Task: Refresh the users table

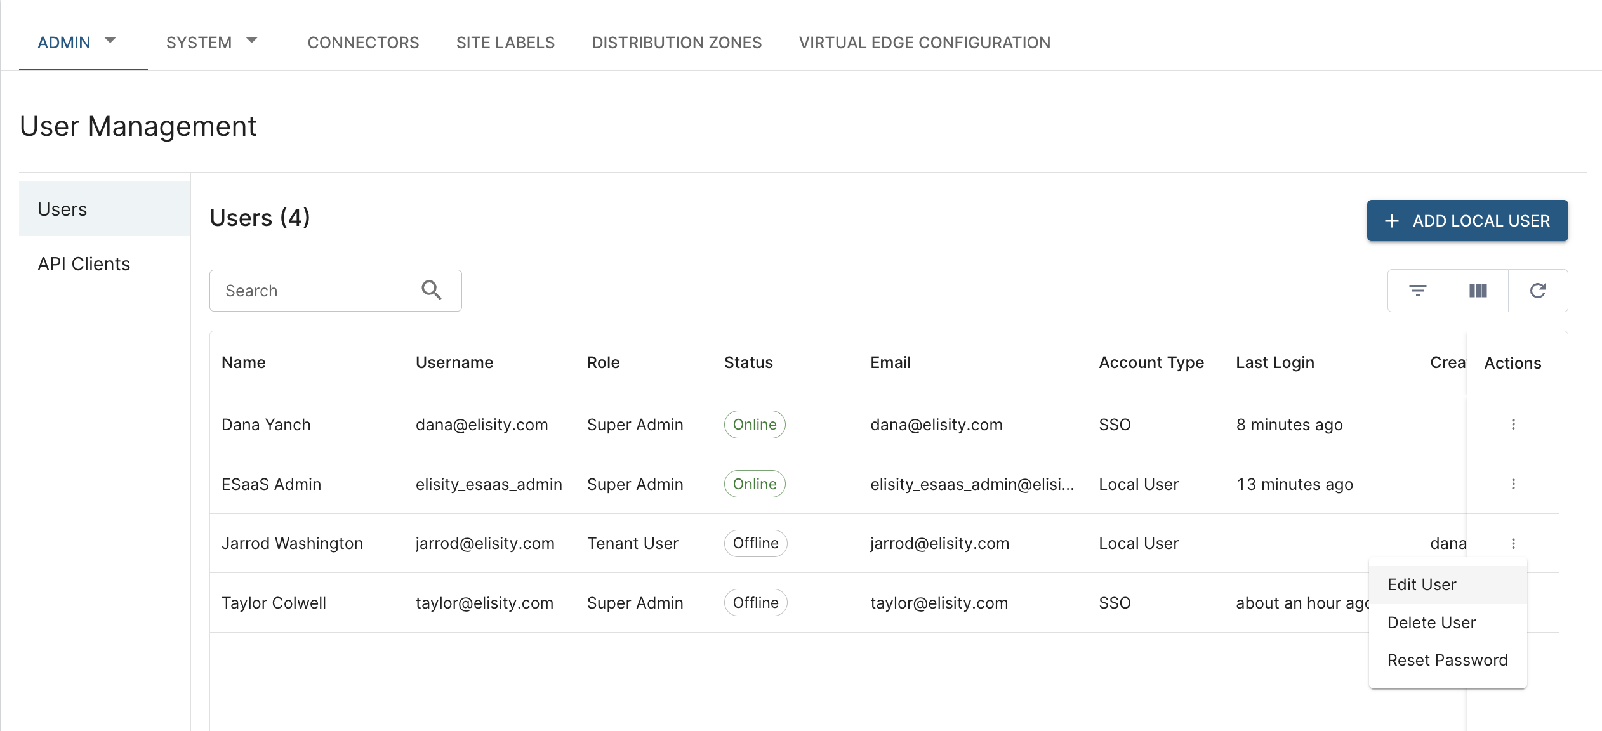Action: [1537, 291]
